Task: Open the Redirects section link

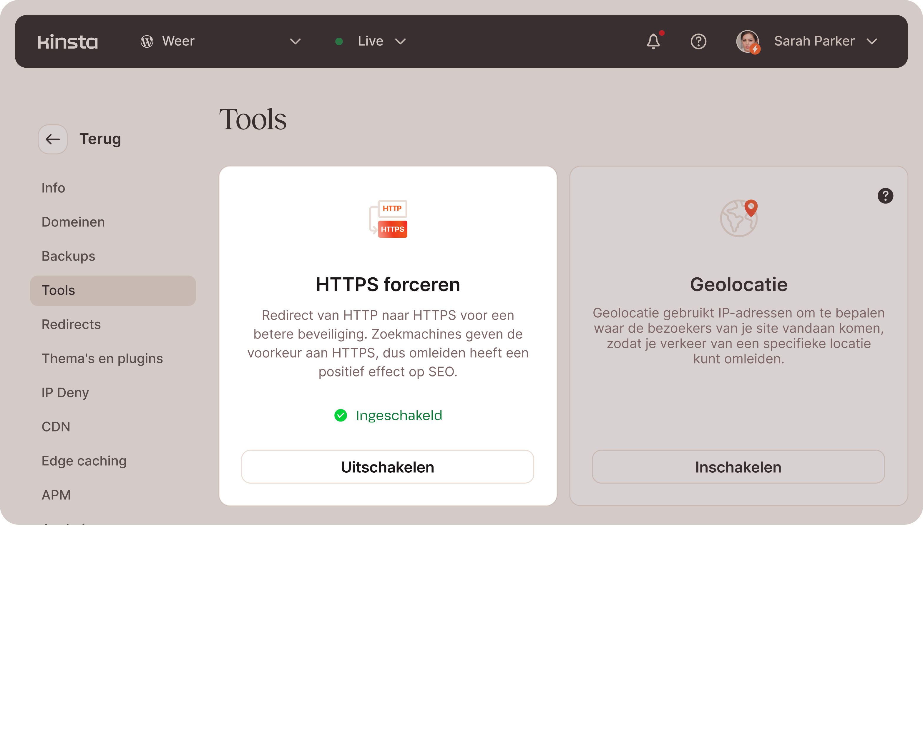Action: pyautogui.click(x=71, y=324)
